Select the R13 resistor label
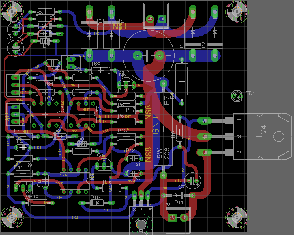Screen dimensions: 294x235 pos(122,130)
